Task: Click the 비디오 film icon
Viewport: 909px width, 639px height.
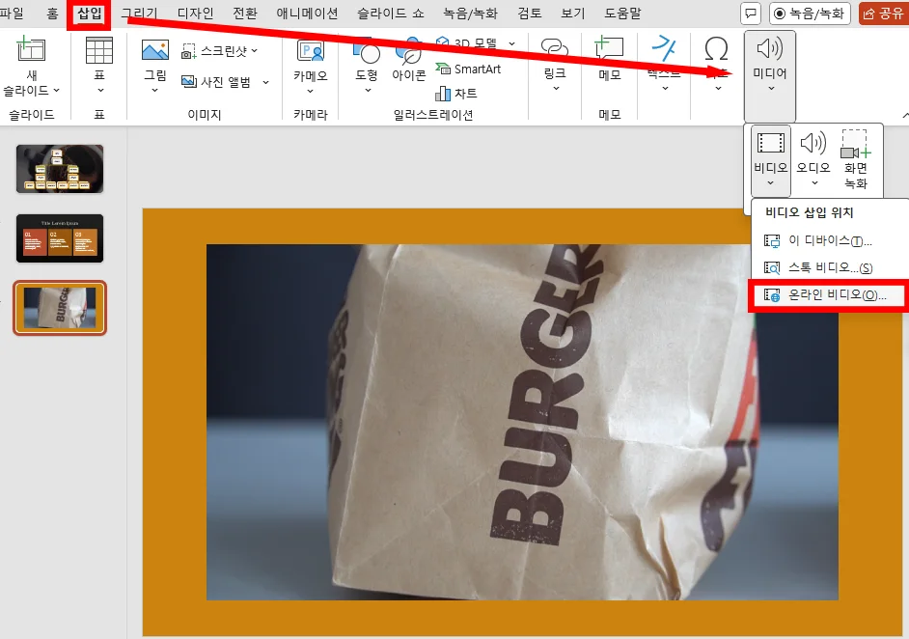Action: tap(770, 143)
